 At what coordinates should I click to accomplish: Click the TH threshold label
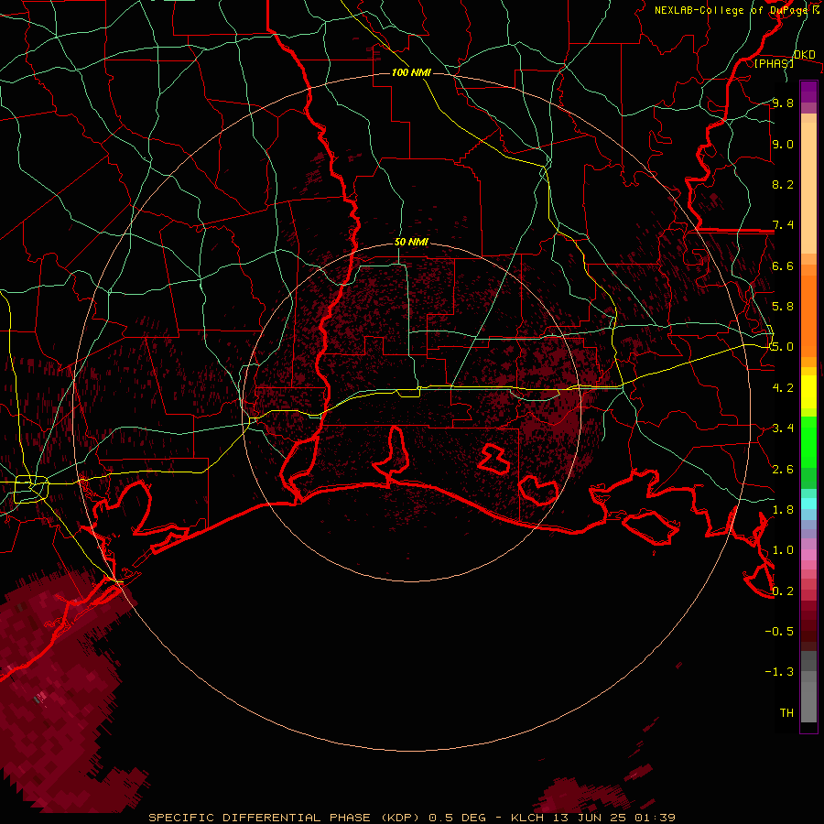coord(786,713)
